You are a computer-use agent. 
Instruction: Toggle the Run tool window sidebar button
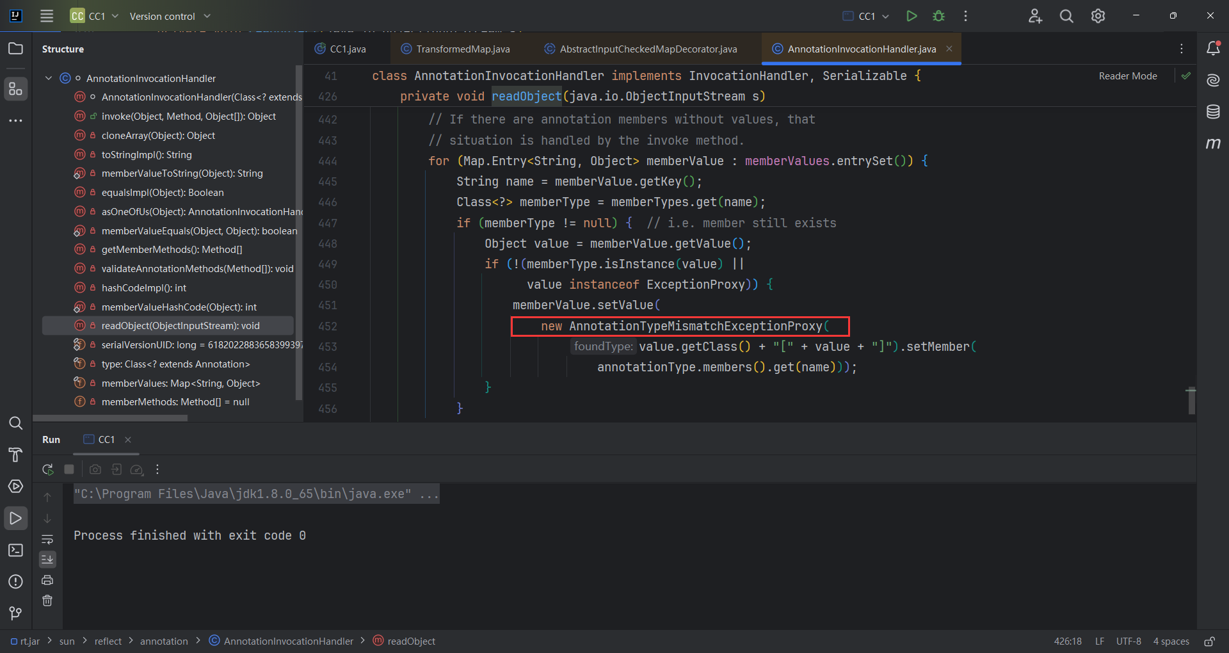(x=16, y=518)
